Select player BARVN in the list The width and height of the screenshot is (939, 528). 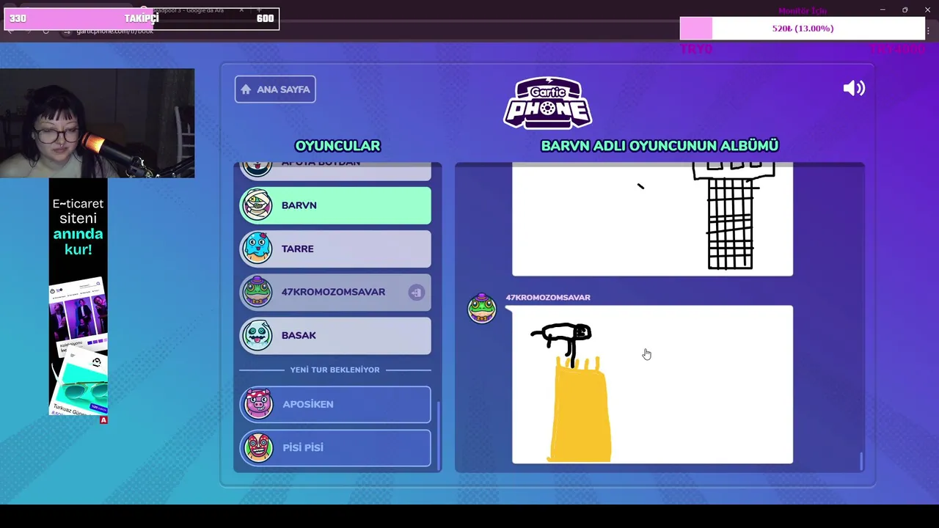click(336, 205)
